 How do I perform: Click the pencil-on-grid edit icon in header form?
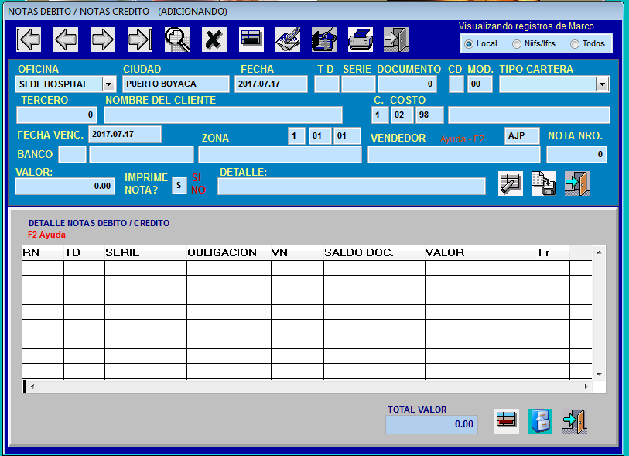(x=511, y=183)
